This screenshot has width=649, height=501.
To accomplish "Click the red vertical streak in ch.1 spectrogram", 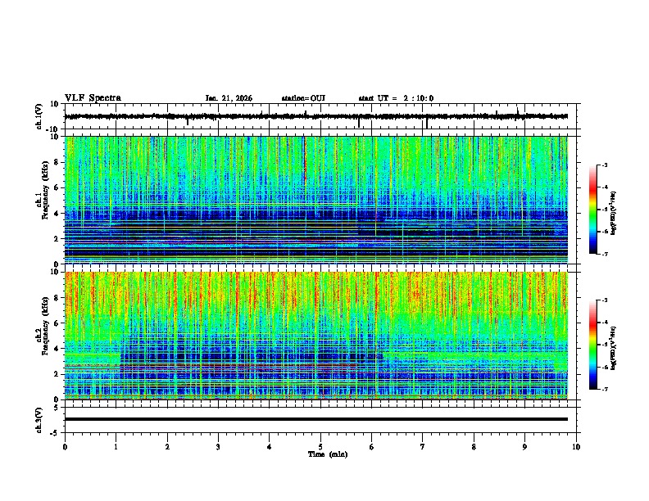I will [x=304, y=159].
